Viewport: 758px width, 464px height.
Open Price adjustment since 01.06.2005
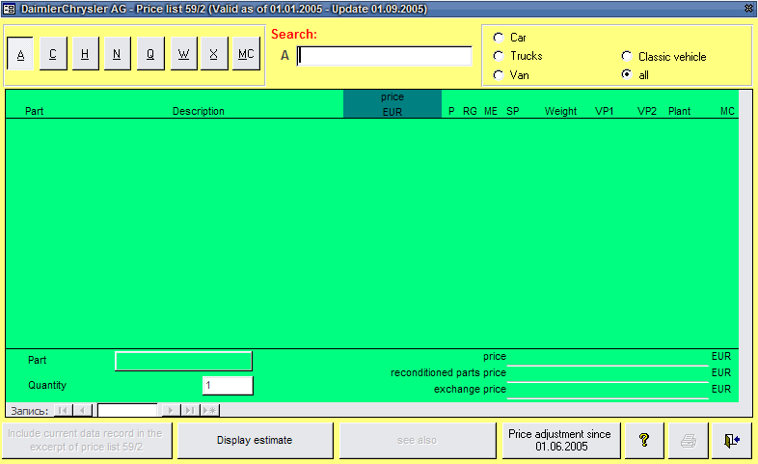point(560,440)
